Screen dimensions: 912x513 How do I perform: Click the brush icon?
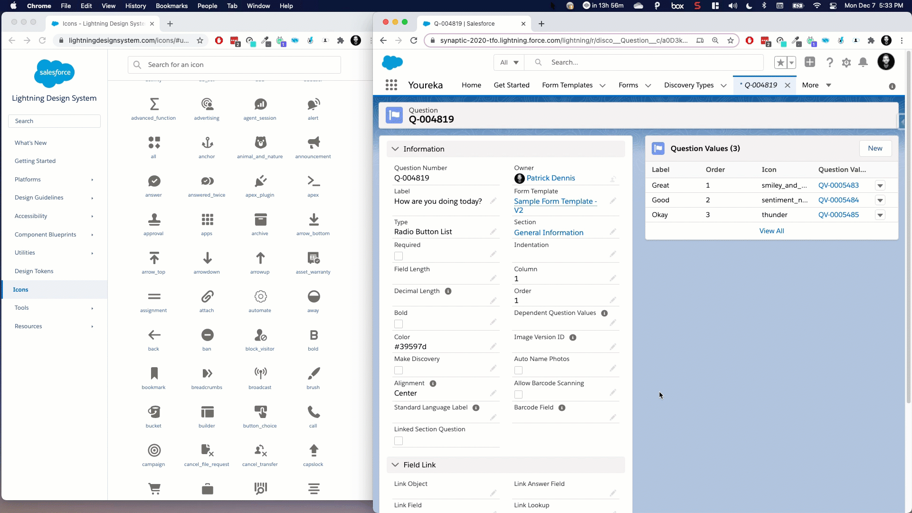pyautogui.click(x=313, y=373)
